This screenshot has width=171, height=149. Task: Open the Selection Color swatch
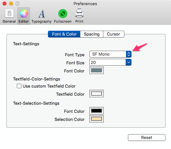(97, 119)
